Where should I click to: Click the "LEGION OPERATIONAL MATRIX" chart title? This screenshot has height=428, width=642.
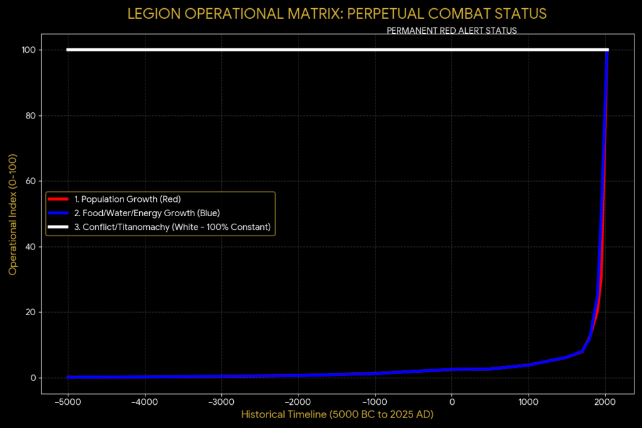[x=338, y=14]
